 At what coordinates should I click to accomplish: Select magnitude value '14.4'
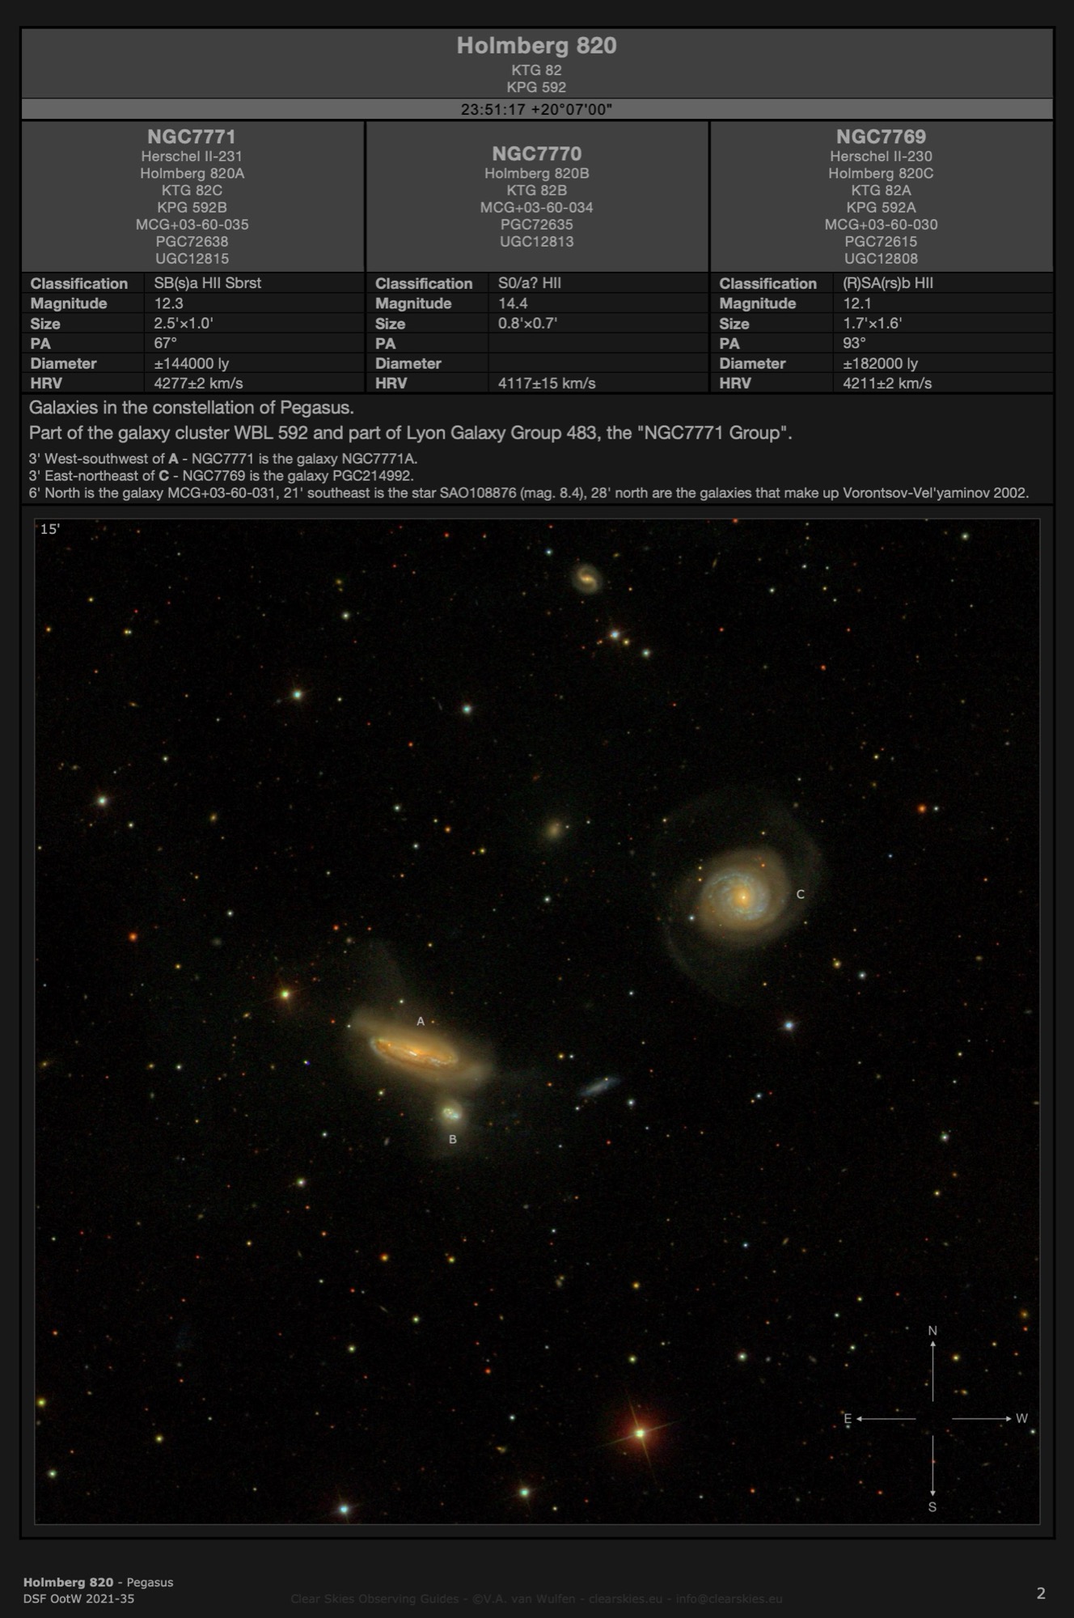click(x=513, y=303)
